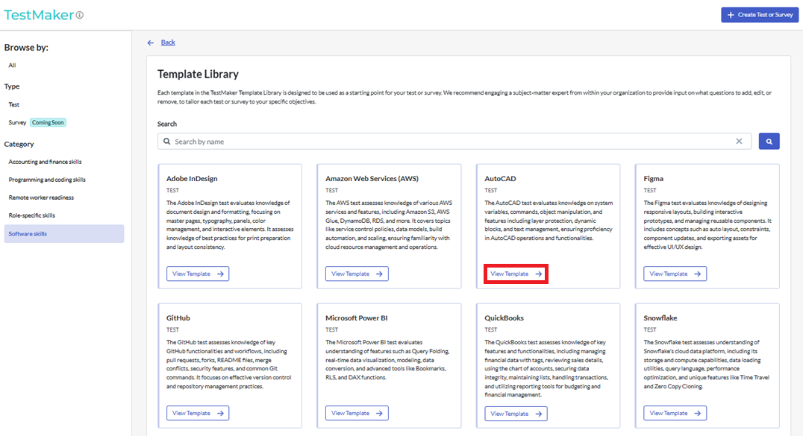
Task: Clear the search field with the X icon
Action: click(x=739, y=142)
